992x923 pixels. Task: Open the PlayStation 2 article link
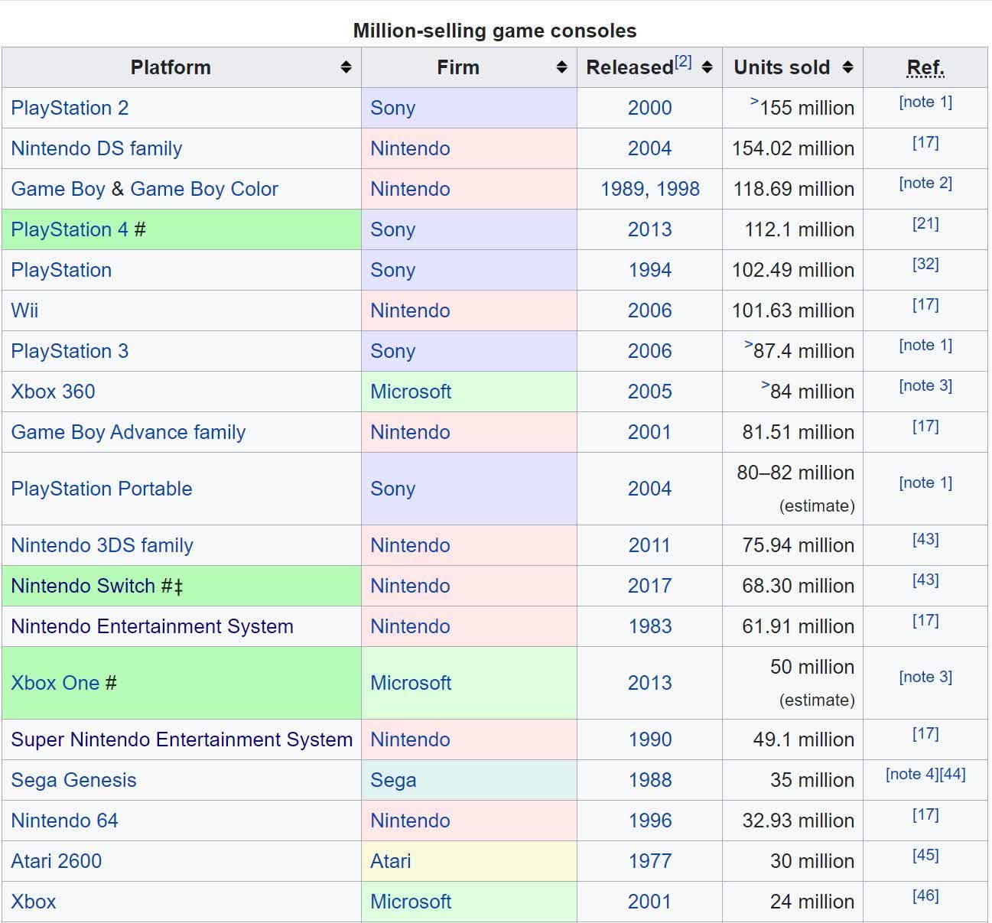[70, 108]
